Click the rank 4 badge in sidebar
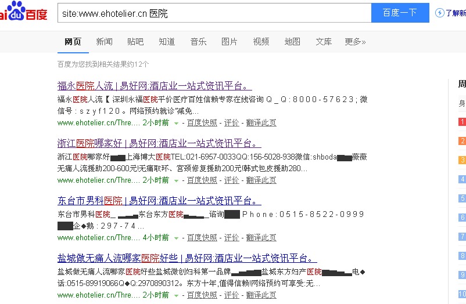 tap(462, 179)
